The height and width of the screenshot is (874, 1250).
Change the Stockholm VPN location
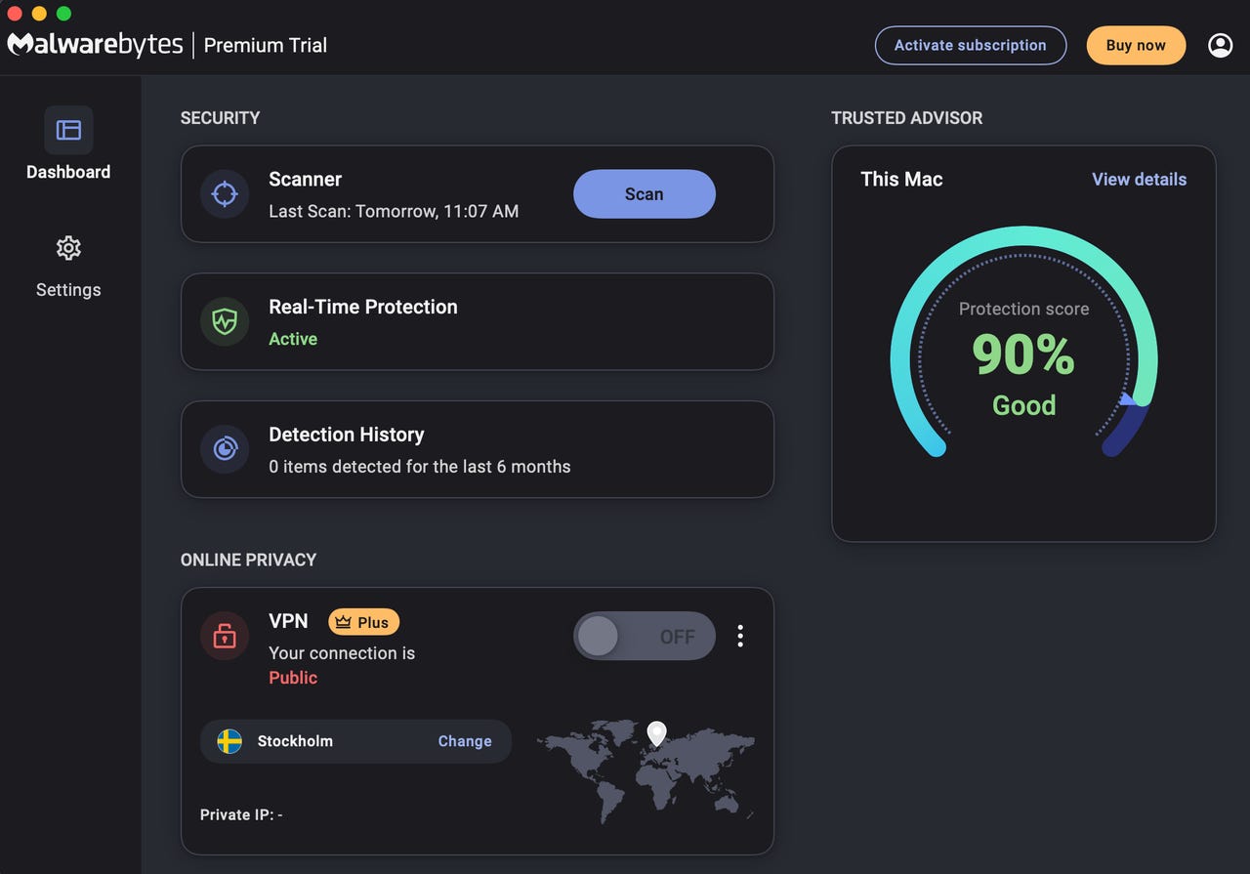click(x=465, y=741)
